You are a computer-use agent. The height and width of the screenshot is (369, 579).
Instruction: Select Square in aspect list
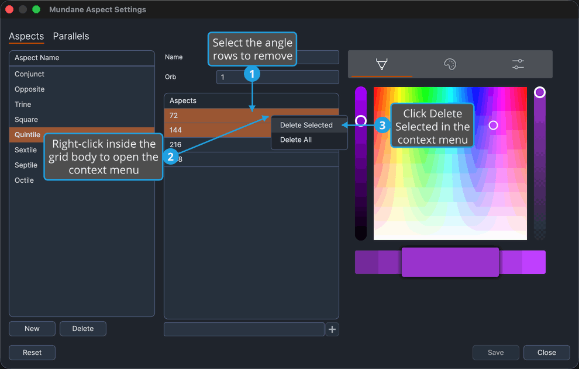point(82,120)
